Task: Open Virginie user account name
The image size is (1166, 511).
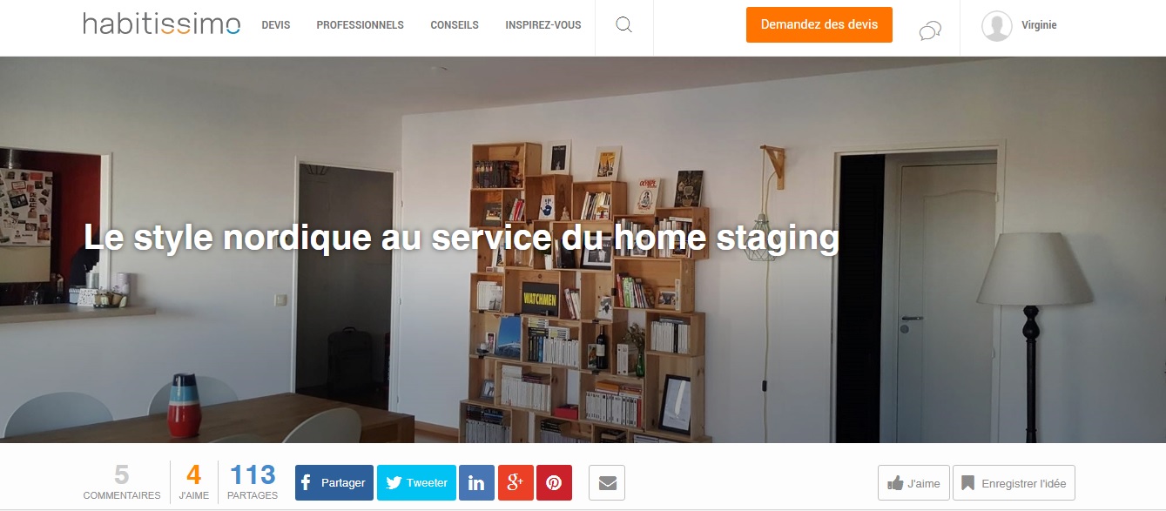Action: click(x=1039, y=25)
